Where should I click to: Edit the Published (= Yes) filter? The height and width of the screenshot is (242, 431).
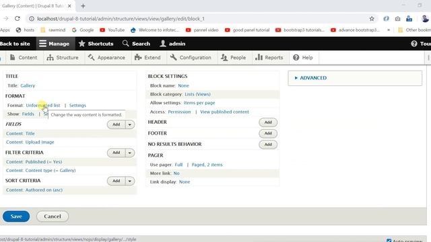point(34,162)
